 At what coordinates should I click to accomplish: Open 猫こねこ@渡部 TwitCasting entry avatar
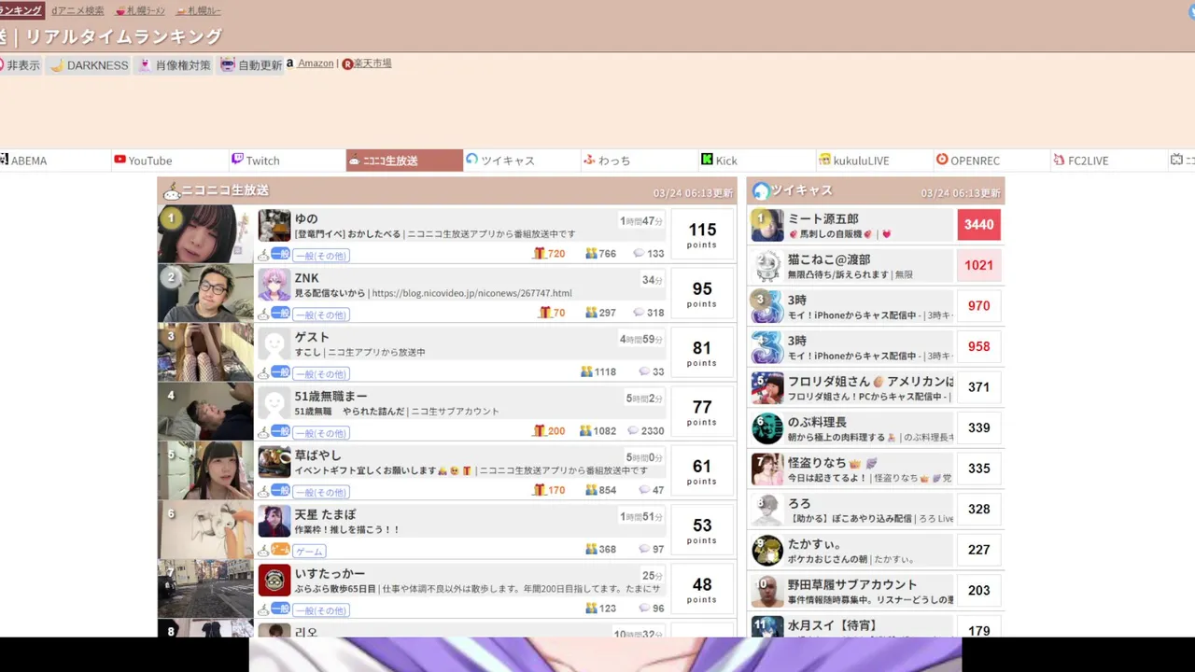pos(767,265)
